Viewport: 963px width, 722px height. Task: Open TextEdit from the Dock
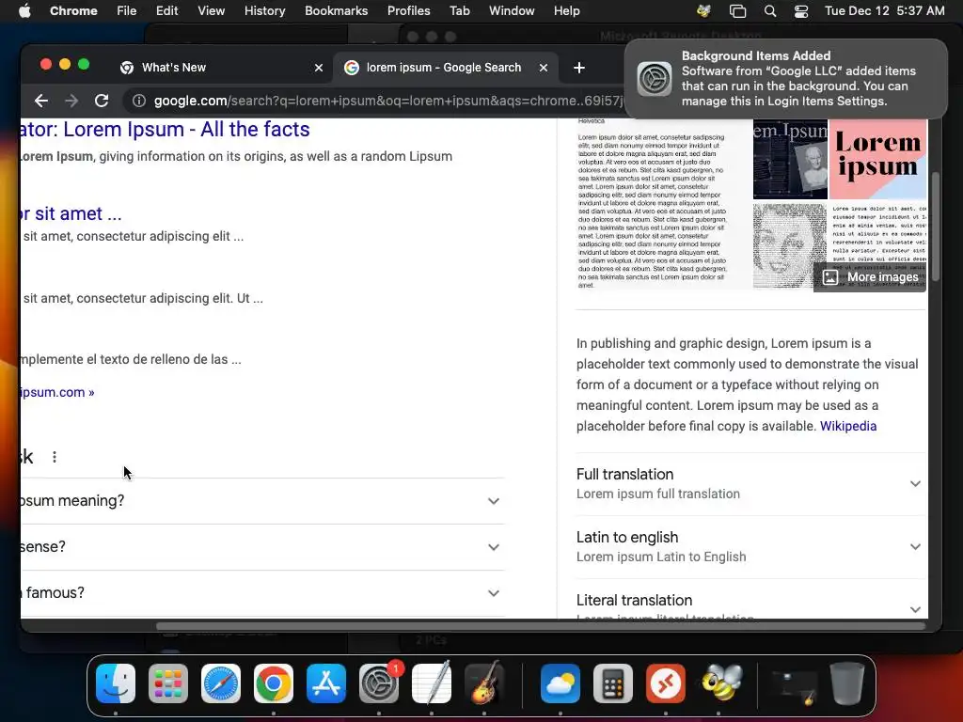pyautogui.click(x=432, y=683)
